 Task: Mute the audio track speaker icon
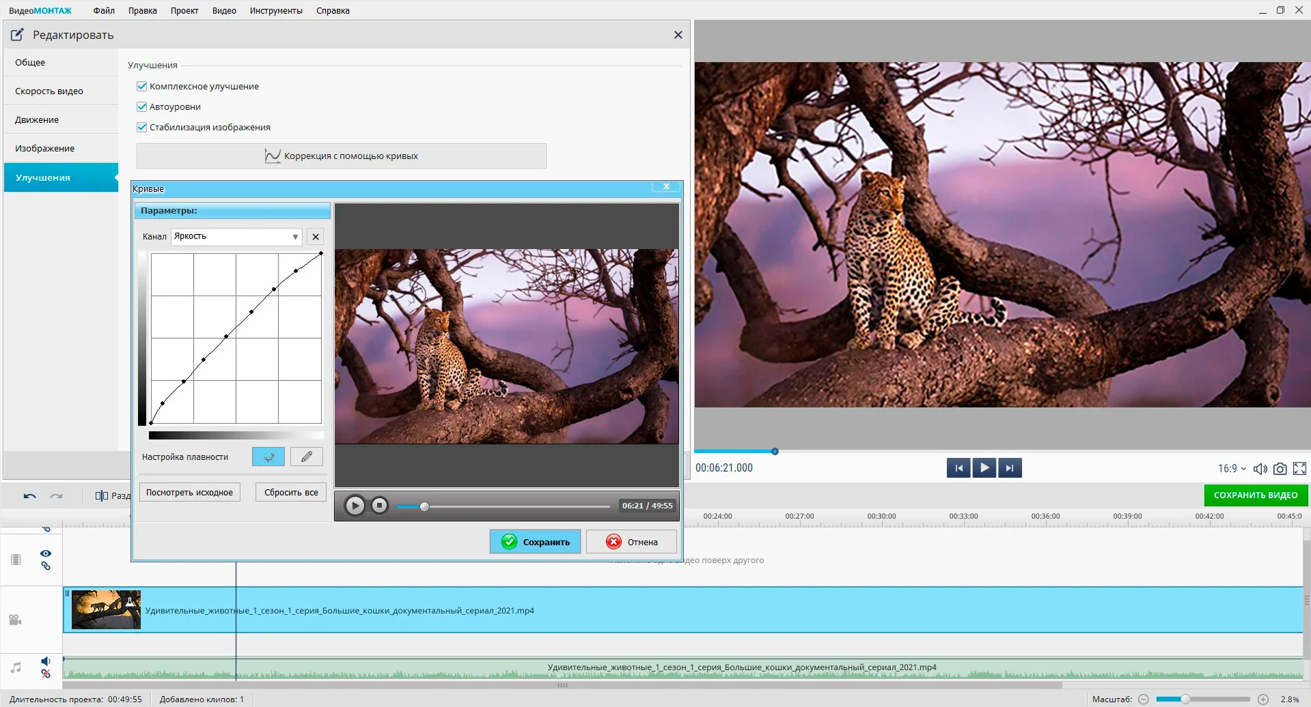tap(45, 661)
